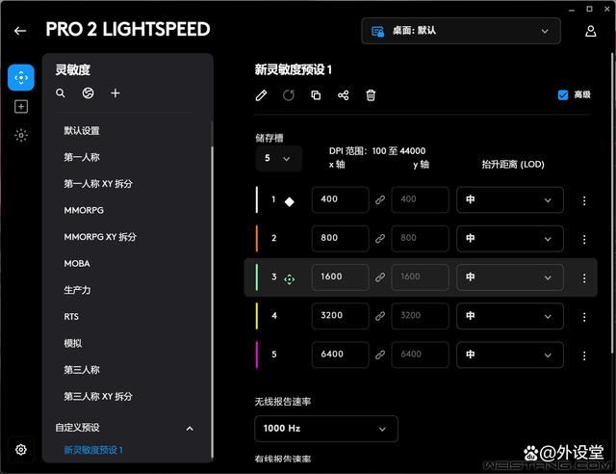
Task: Open the user account profile icon
Action: pyautogui.click(x=591, y=31)
